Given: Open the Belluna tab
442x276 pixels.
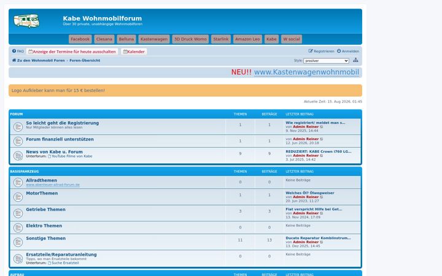Looking at the screenshot, I should point(126,39).
